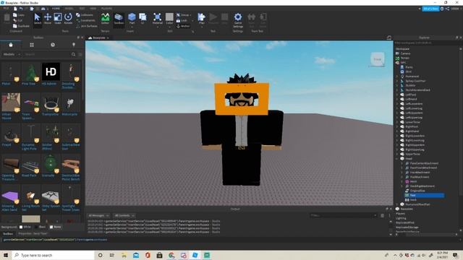The width and height of the screenshot is (463, 260).
Task: Open the Toolbox Creations lightbulb tab
Action: pos(74,45)
